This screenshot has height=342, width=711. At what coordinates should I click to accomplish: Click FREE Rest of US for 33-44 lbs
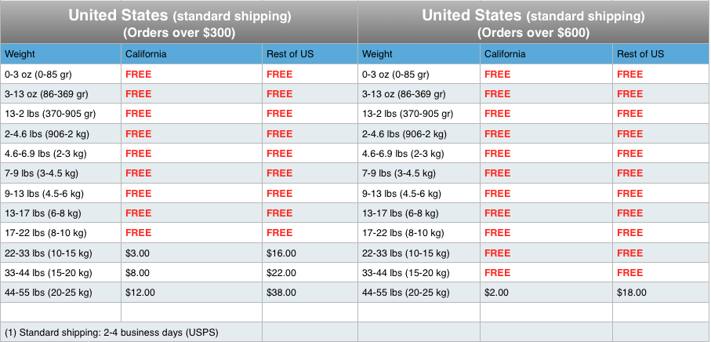(629, 272)
